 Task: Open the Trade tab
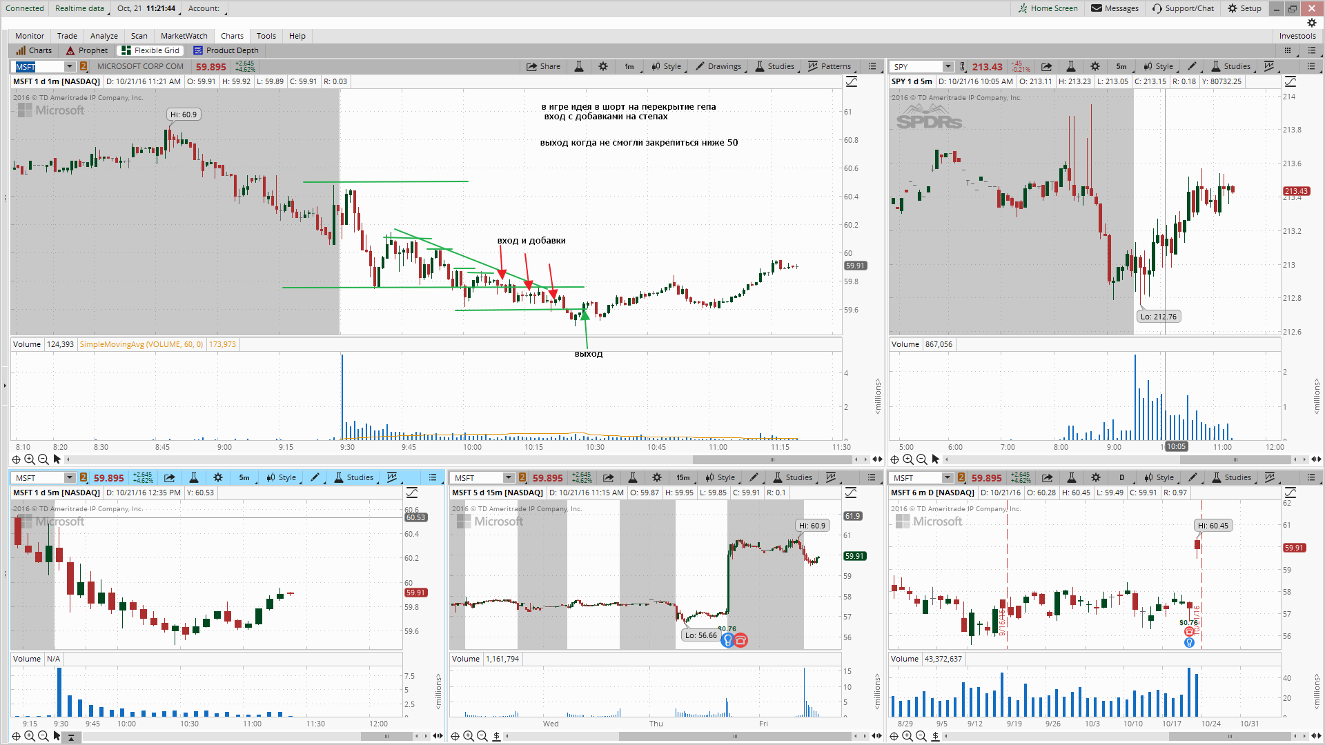coord(67,36)
